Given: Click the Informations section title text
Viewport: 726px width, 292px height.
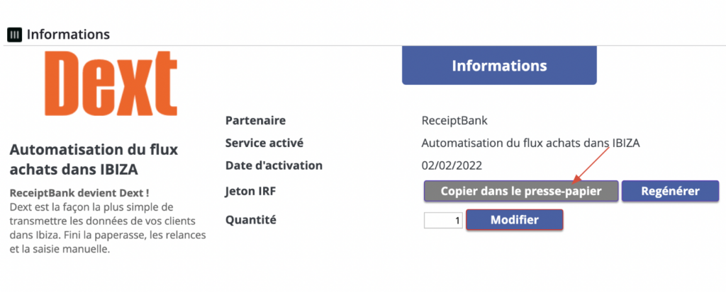Looking at the screenshot, I should coord(69,35).
